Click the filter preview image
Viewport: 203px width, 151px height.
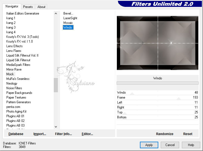(157, 43)
